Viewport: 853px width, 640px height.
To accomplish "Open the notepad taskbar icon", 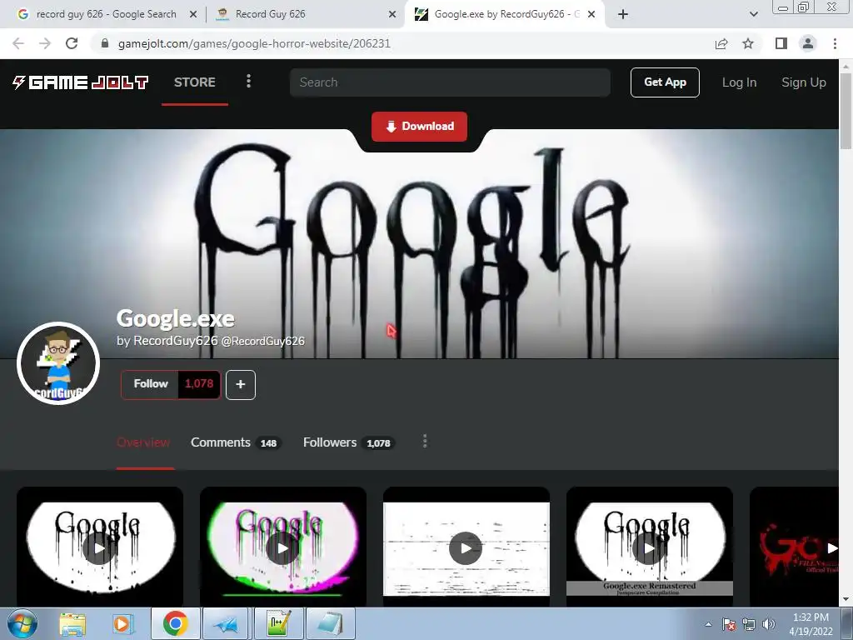I will pos(330,623).
